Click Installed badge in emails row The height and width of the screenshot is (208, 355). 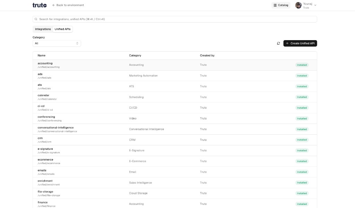coord(302,172)
